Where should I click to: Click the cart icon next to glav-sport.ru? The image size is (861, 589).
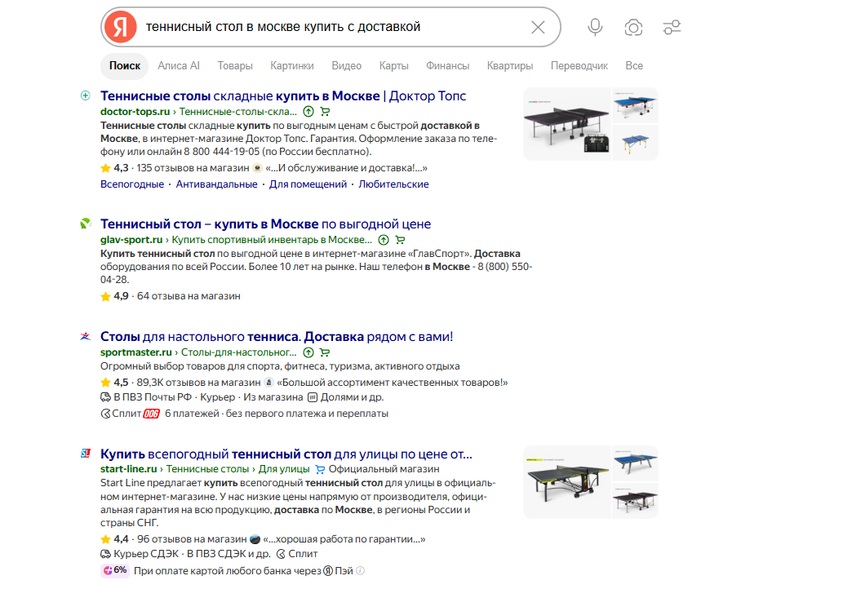click(400, 240)
